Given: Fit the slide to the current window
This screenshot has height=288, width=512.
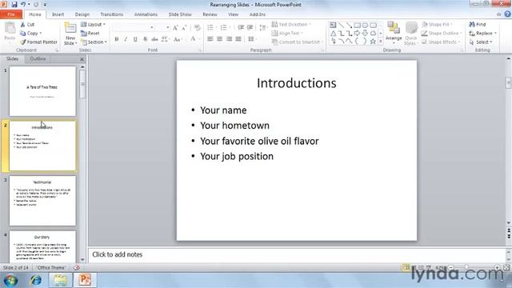Looking at the screenshot, I should coord(506,267).
